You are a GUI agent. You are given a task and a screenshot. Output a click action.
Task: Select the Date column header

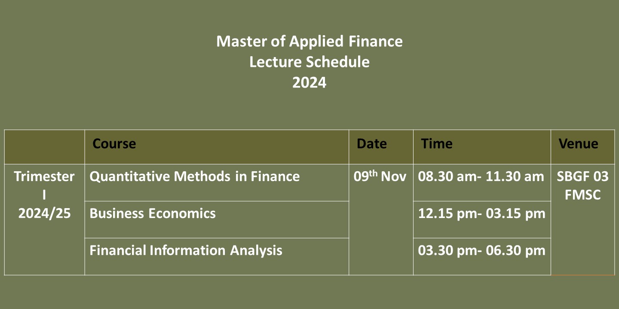[x=372, y=144]
